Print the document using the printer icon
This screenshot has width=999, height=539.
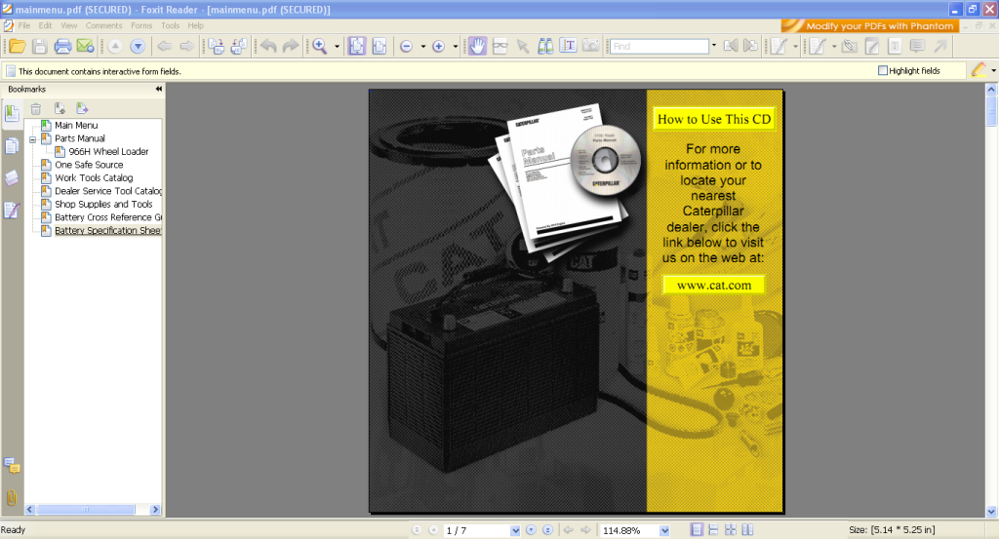pyautogui.click(x=62, y=46)
